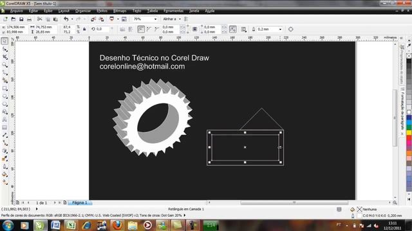Toggle relative corner scaling button
This screenshot has height=231, width=412.
(233, 29)
